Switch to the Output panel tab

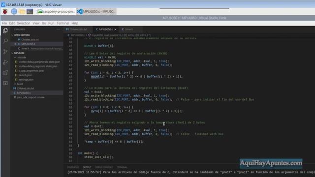(87, 167)
